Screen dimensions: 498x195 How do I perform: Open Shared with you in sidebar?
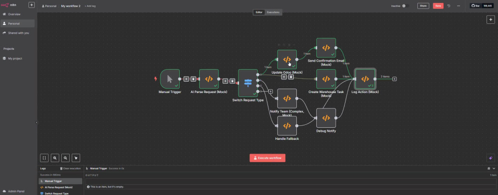[17, 33]
